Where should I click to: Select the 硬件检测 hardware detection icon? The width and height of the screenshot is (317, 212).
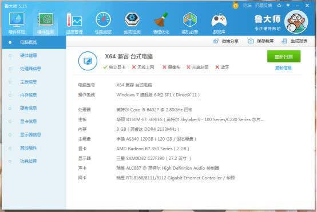coord(46,23)
